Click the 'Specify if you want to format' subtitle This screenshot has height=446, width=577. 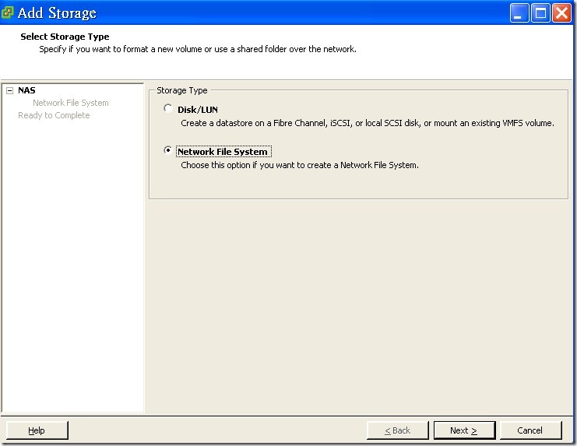click(x=198, y=49)
